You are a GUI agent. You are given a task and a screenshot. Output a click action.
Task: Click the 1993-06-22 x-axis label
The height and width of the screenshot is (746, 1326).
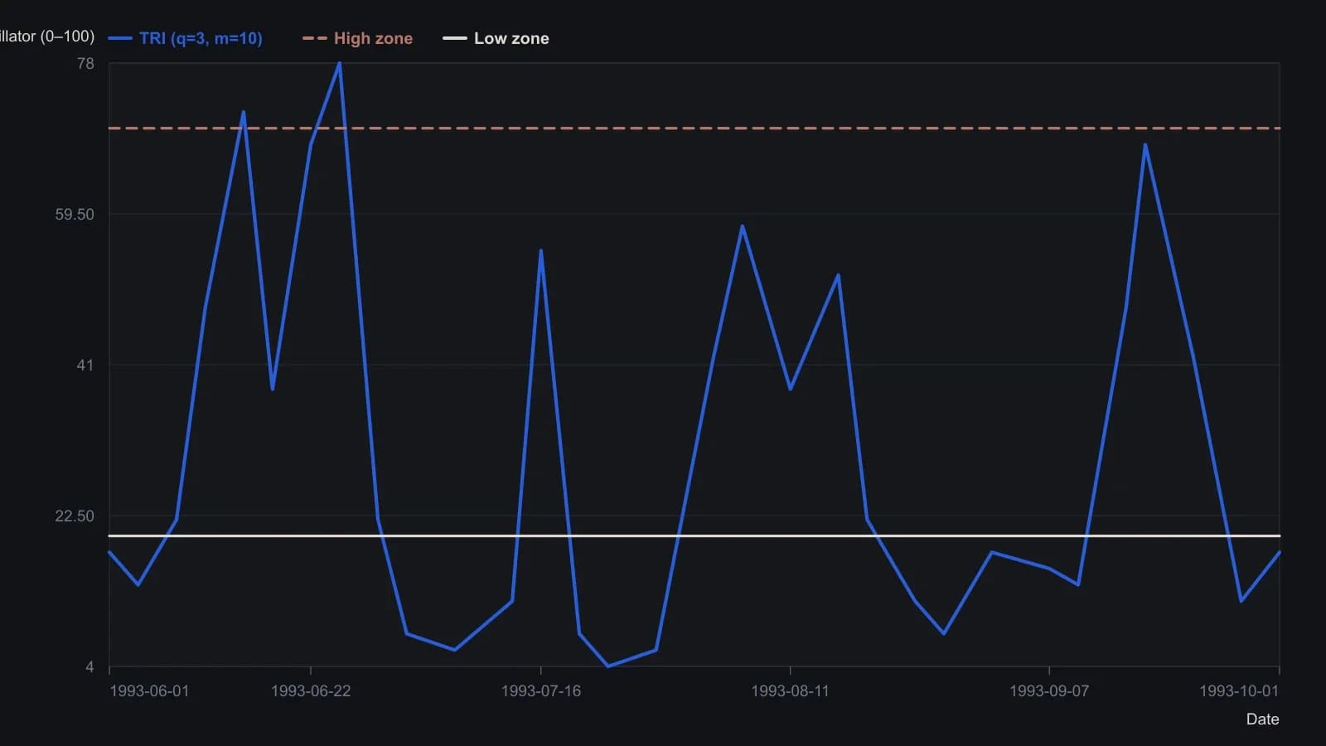[311, 690]
